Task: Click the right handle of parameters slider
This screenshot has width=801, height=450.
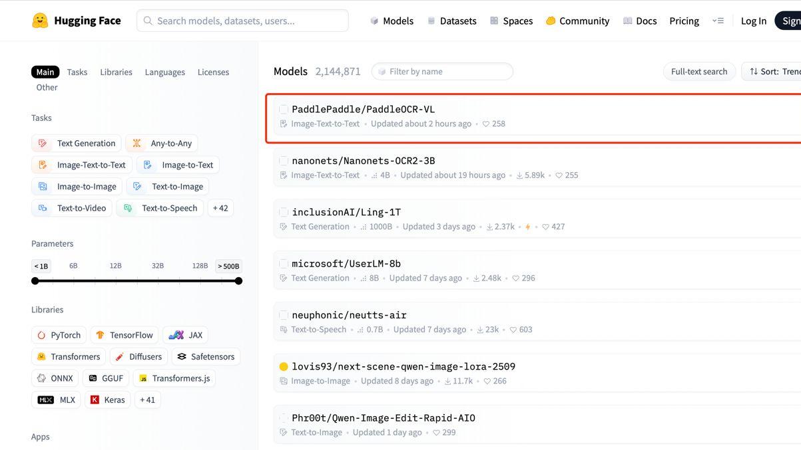Action: (x=238, y=281)
